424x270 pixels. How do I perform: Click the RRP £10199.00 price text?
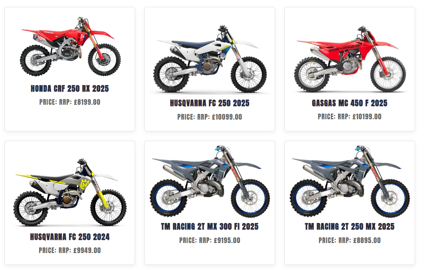pyautogui.click(x=350, y=117)
